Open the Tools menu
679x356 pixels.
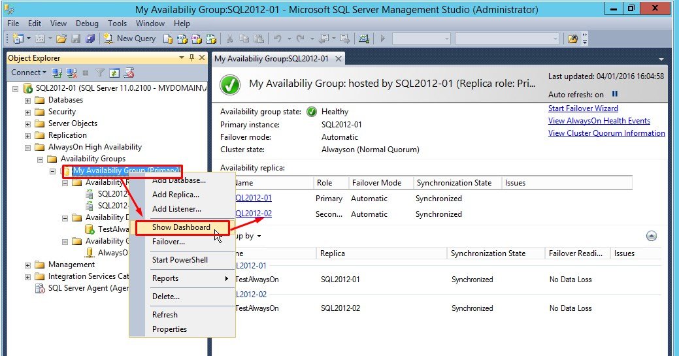point(118,23)
